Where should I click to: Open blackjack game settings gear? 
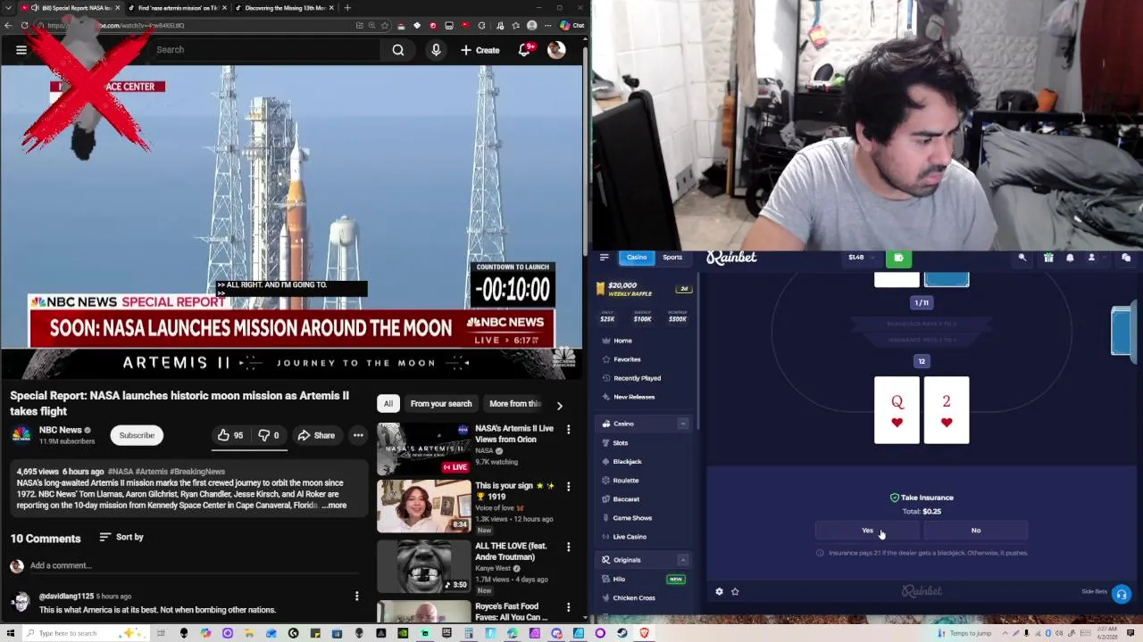pos(719,591)
